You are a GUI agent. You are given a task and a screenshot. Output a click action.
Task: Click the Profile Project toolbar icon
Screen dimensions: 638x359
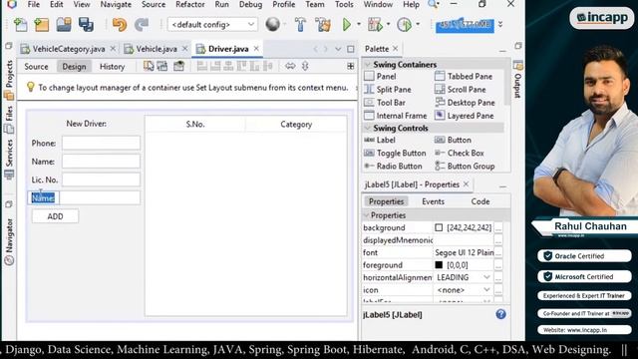(x=404, y=24)
